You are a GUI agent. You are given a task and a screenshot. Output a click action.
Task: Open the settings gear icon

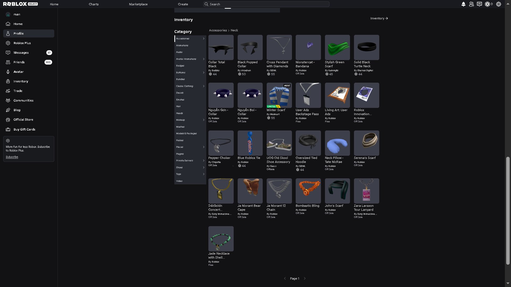click(x=499, y=4)
